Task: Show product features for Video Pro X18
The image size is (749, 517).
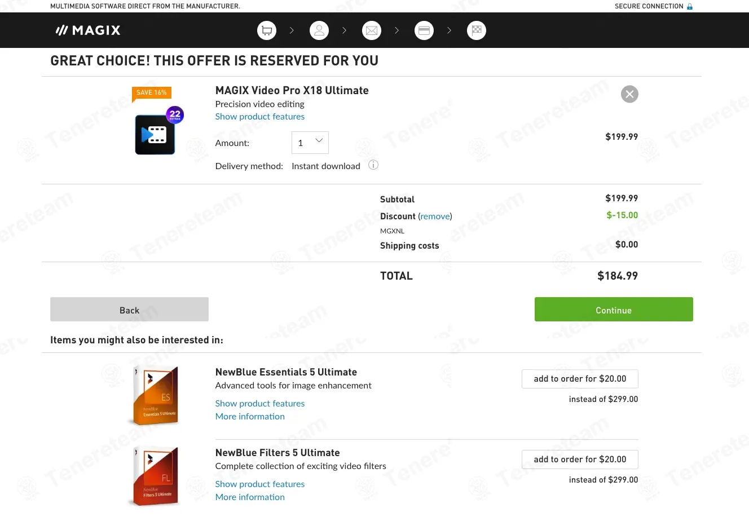Action: pos(260,117)
